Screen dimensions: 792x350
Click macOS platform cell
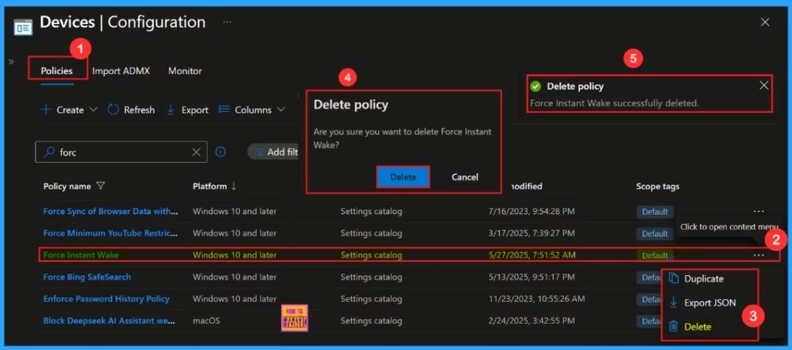[206, 321]
